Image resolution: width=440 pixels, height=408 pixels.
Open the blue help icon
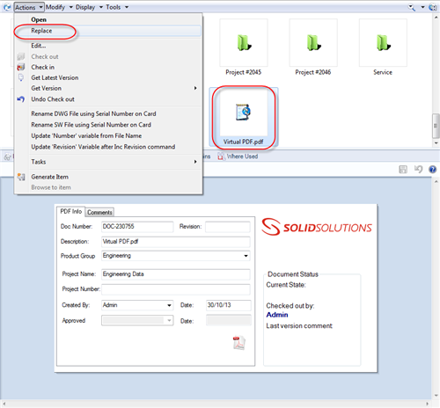[433, 170]
